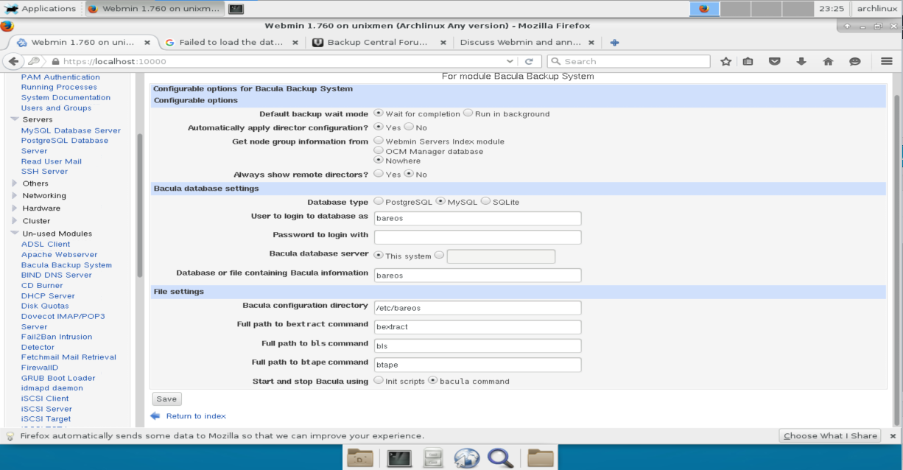
Task: Open the Bacula Backup System sidebar link
Action: 66,265
